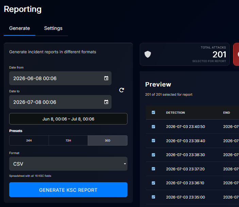
Task: Open the Date to calendar picker icon
Action: [x=106, y=102]
